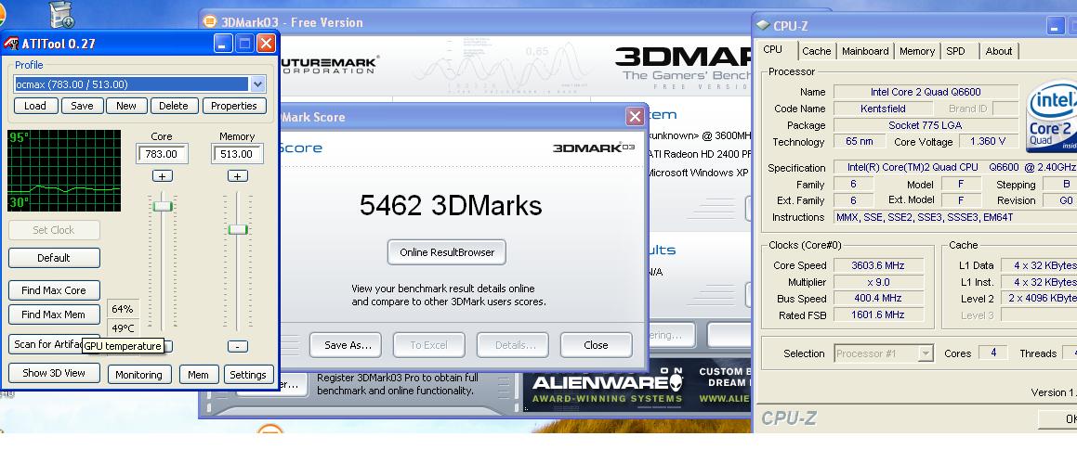The width and height of the screenshot is (1077, 475).
Task: Click the 5462 3DMarks score text
Action: pyautogui.click(x=451, y=206)
